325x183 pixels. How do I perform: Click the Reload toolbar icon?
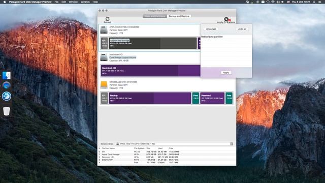click(x=107, y=20)
